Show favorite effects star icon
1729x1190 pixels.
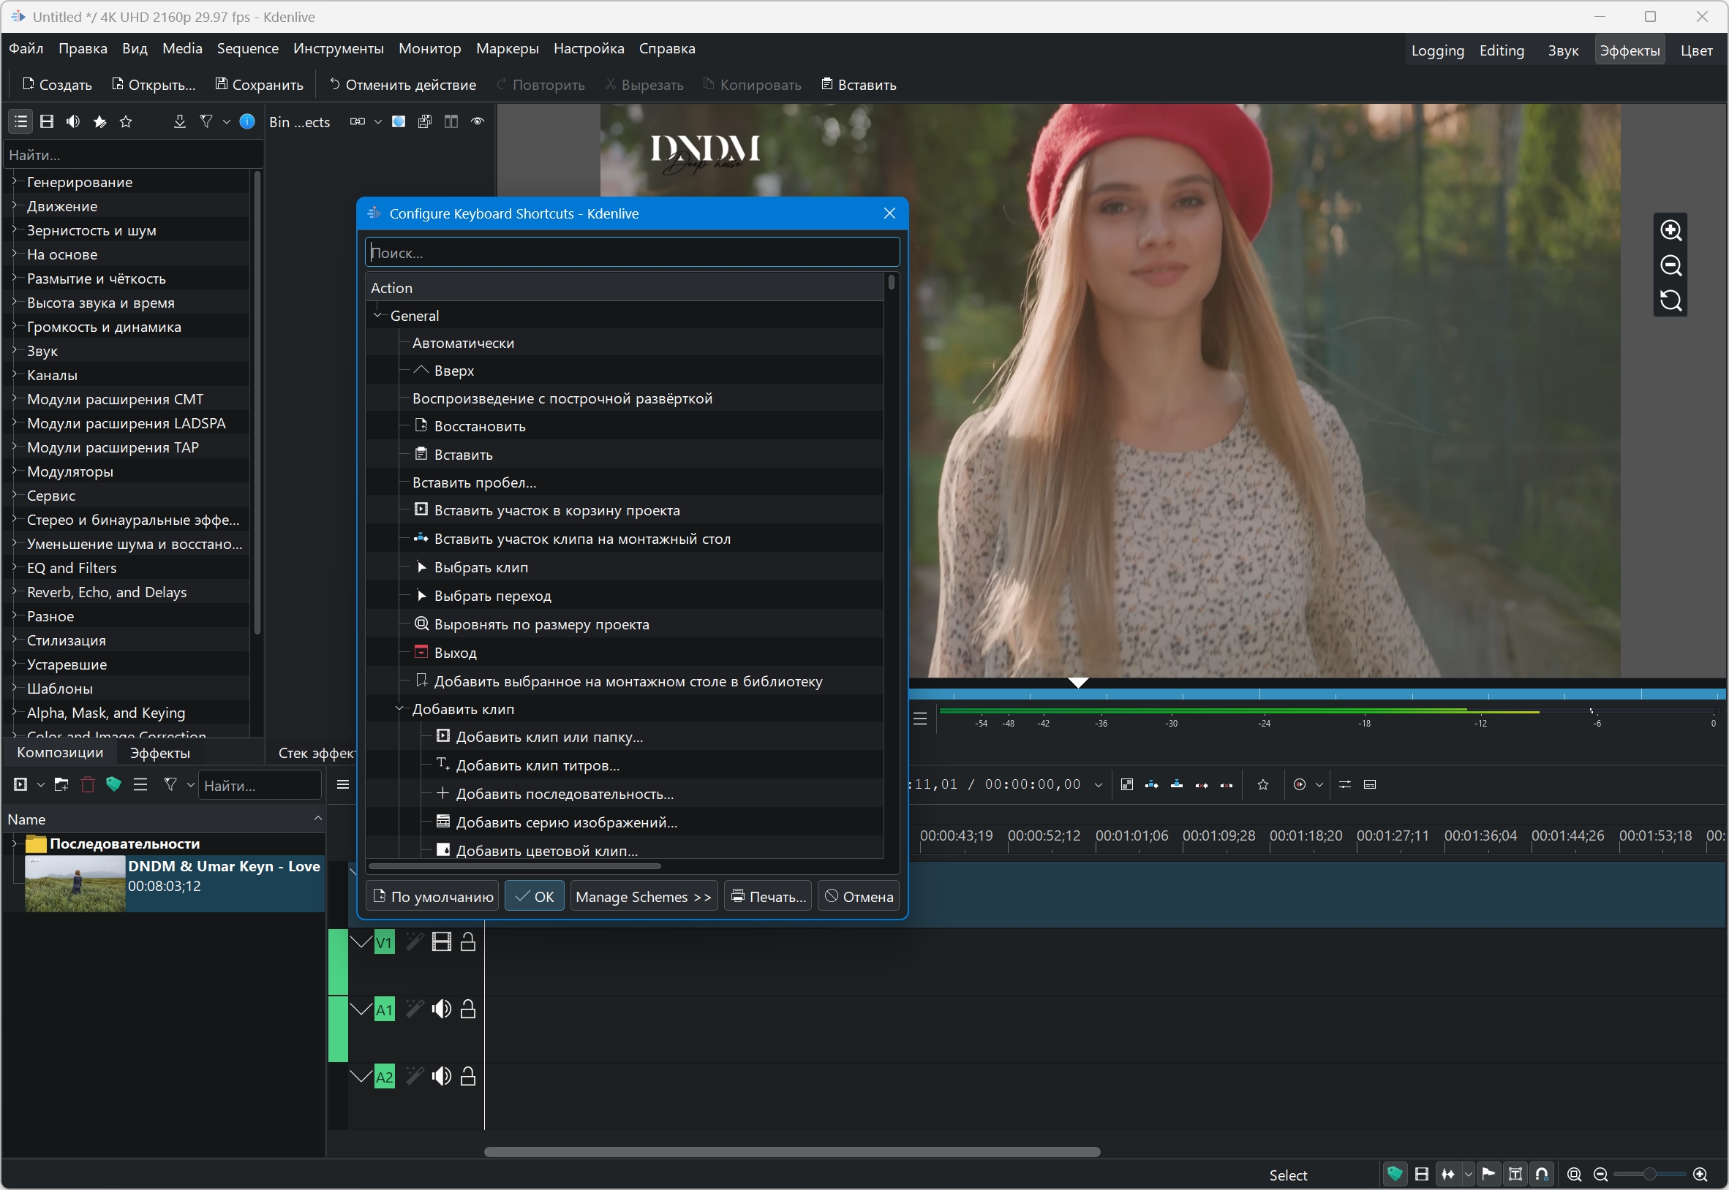click(x=126, y=121)
